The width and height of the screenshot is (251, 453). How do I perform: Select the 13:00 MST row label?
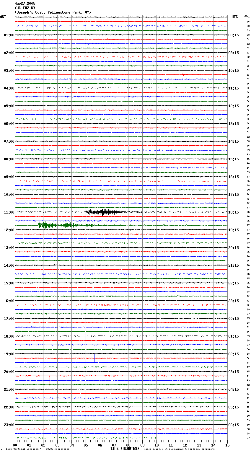click(9, 248)
